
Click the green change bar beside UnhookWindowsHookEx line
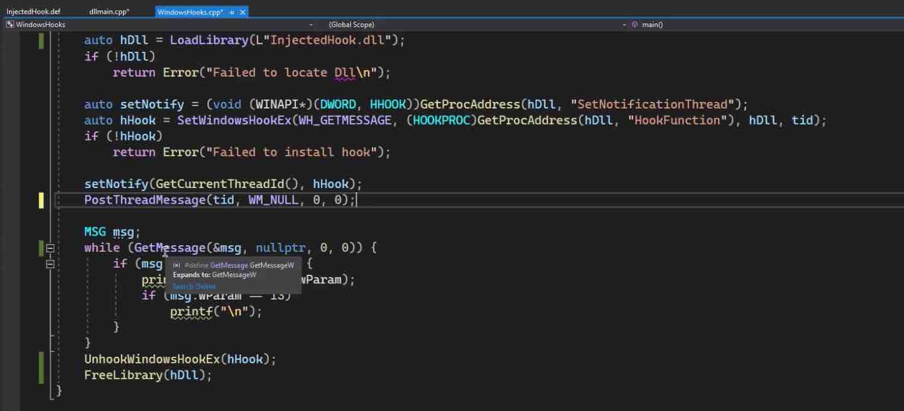(x=41, y=359)
